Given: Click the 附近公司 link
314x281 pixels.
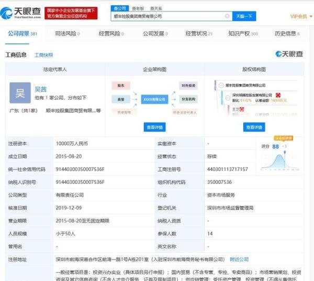Looking at the screenshot, I should tap(239, 260).
